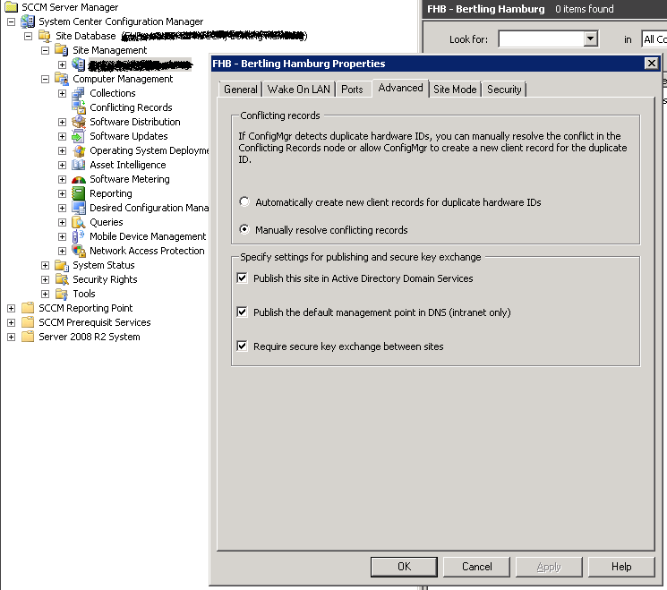Viewport: 667px width, 590px height.
Task: Expand the SCCM Reporting Point node
Action: point(11,308)
